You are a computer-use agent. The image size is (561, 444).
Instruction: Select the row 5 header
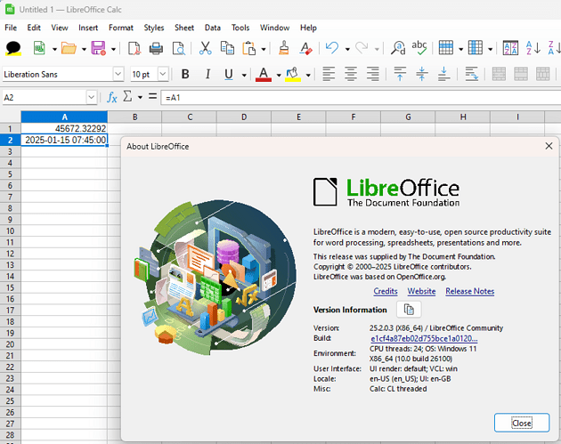[10, 174]
